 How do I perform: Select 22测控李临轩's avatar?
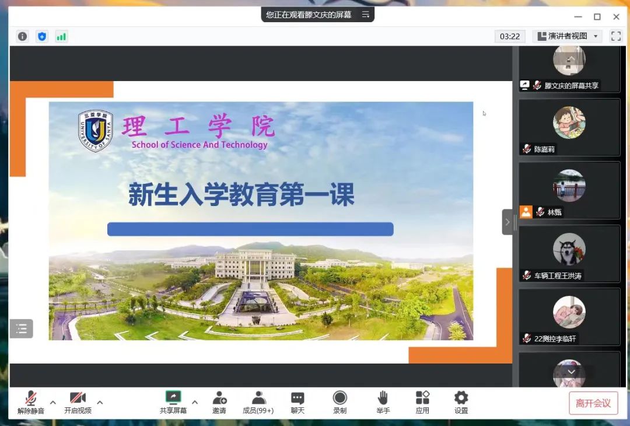[569, 312]
